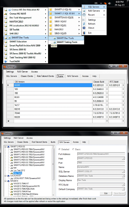
Task: Click the Save Server button
Action: click(119, 193)
